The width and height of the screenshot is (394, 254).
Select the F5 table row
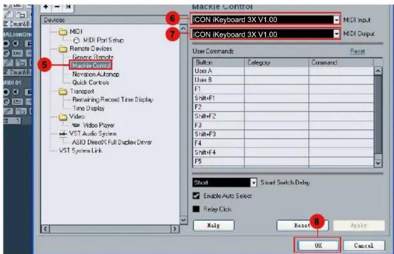click(283, 162)
